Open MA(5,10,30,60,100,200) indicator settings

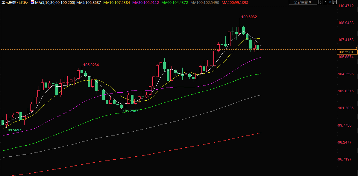click(55, 3)
